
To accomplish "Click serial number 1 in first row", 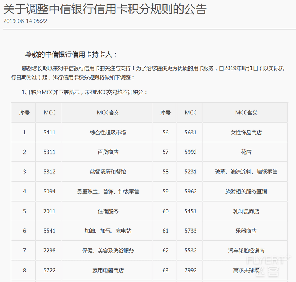I will (x=24, y=133).
